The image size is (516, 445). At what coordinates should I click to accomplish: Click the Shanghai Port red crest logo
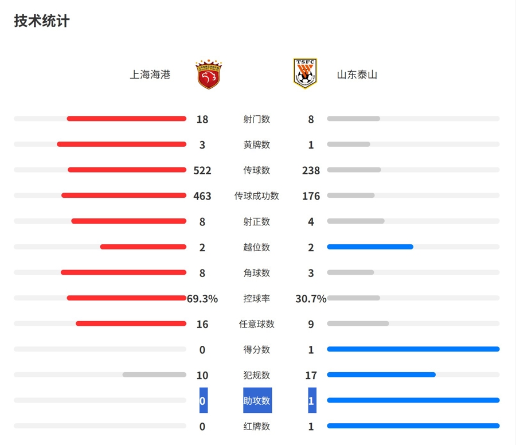tap(208, 75)
